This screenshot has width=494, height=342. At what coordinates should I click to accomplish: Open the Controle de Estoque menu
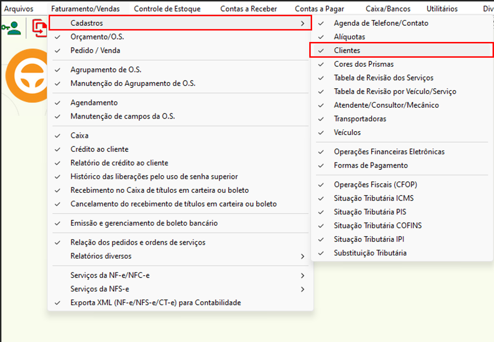[x=167, y=9]
